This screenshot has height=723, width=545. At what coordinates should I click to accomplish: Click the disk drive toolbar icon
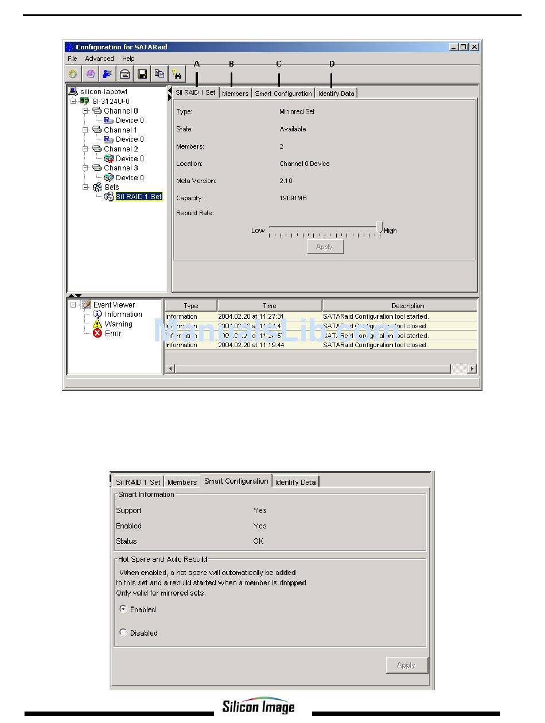pyautogui.click(x=124, y=74)
